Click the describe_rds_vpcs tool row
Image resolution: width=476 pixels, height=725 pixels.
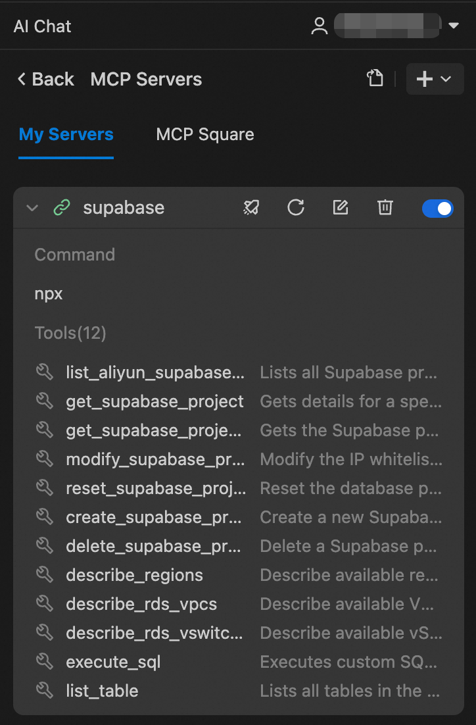click(x=141, y=604)
